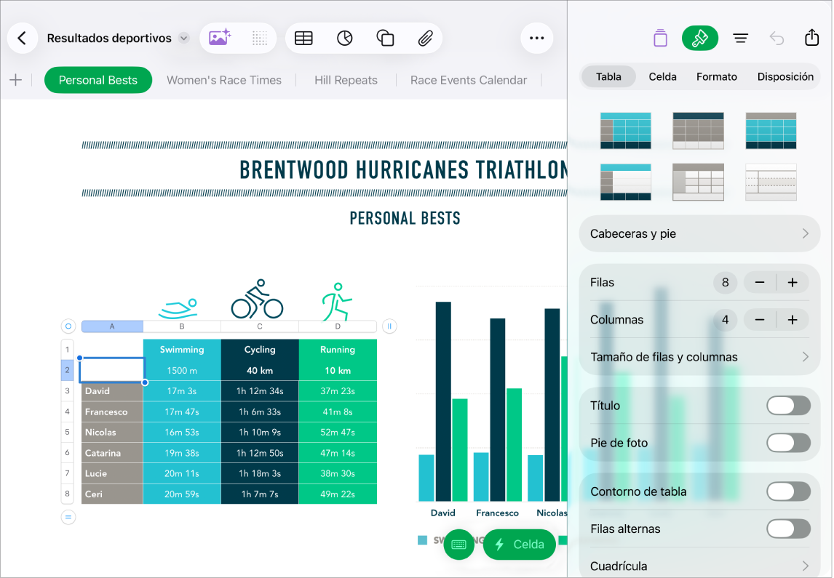Switch to the Personal Bests sheet tab
Image resolution: width=834 pixels, height=578 pixels.
pos(98,80)
